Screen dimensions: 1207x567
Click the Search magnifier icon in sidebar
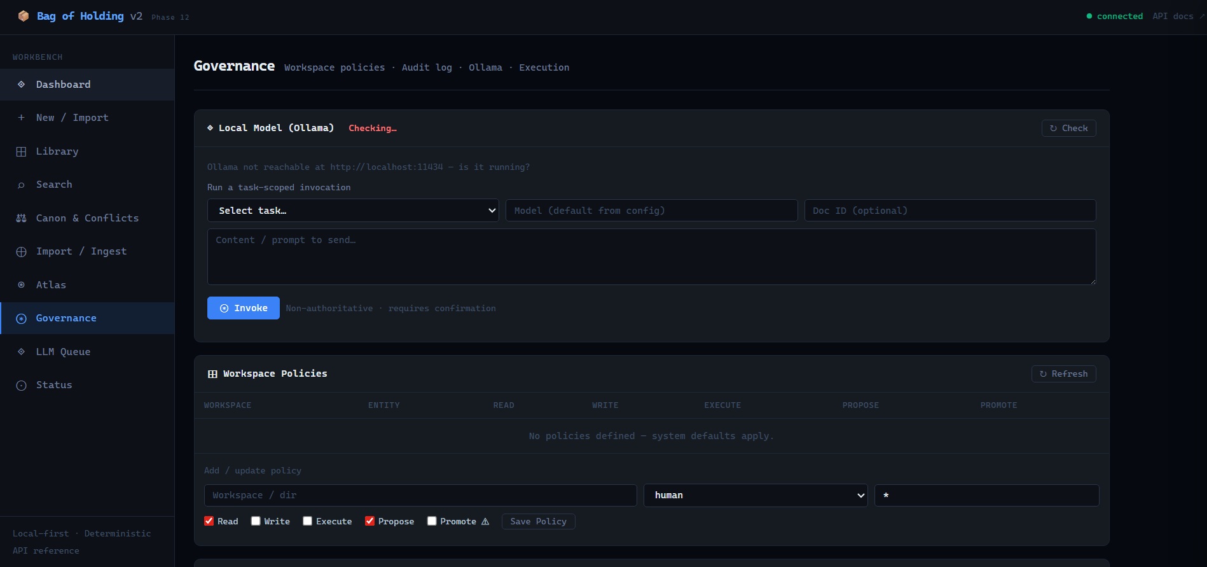(22, 185)
